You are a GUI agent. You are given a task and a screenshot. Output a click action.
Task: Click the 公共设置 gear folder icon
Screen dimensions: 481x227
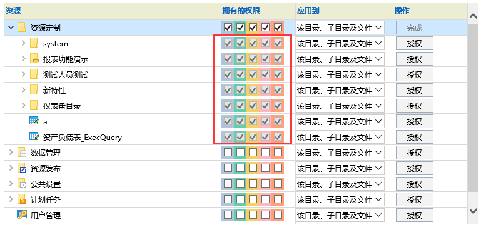pyautogui.click(x=21, y=184)
